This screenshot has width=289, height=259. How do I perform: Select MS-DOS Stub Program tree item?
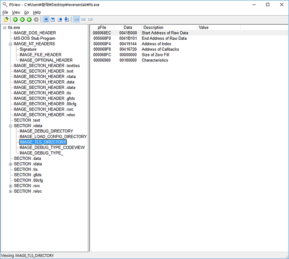pyautogui.click(x=35, y=38)
